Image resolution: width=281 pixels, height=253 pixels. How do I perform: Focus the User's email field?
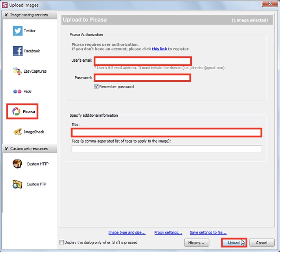pyautogui.click(x=143, y=61)
